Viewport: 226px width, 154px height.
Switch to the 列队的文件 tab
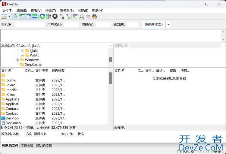tap(10, 146)
